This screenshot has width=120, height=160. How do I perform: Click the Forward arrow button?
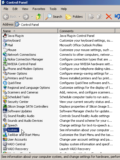click(26, 17)
